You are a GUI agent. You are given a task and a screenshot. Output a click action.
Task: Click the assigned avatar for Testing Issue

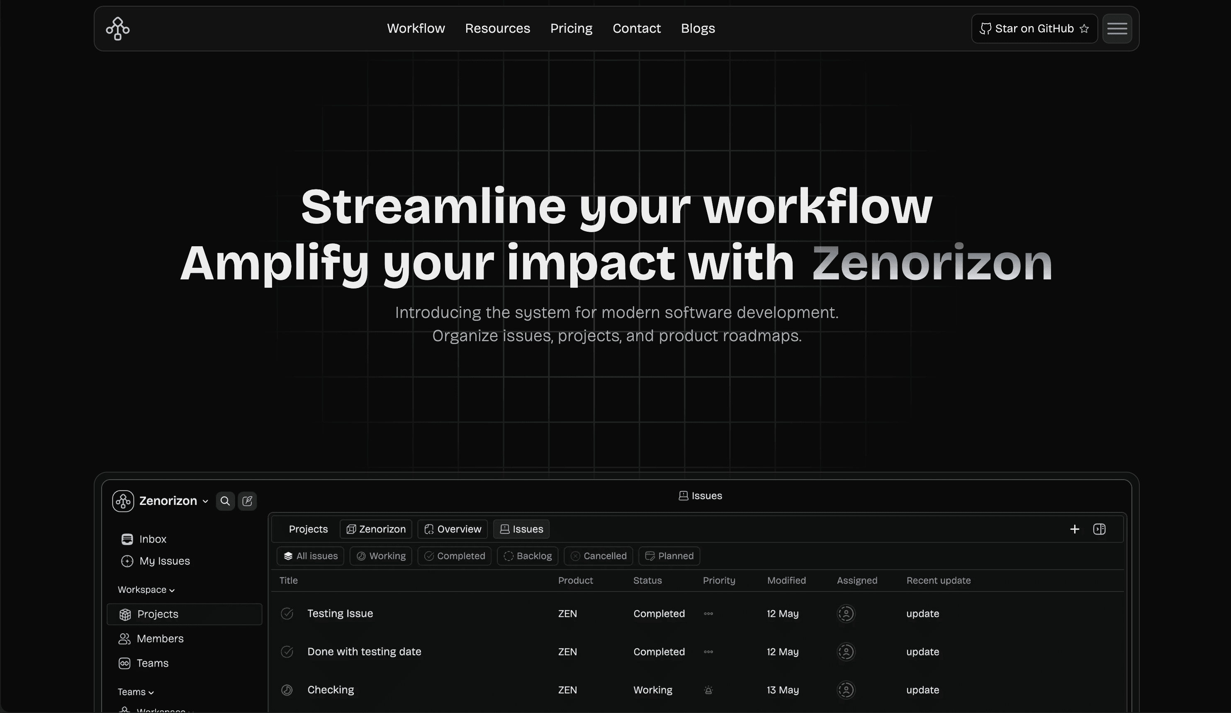(x=846, y=614)
